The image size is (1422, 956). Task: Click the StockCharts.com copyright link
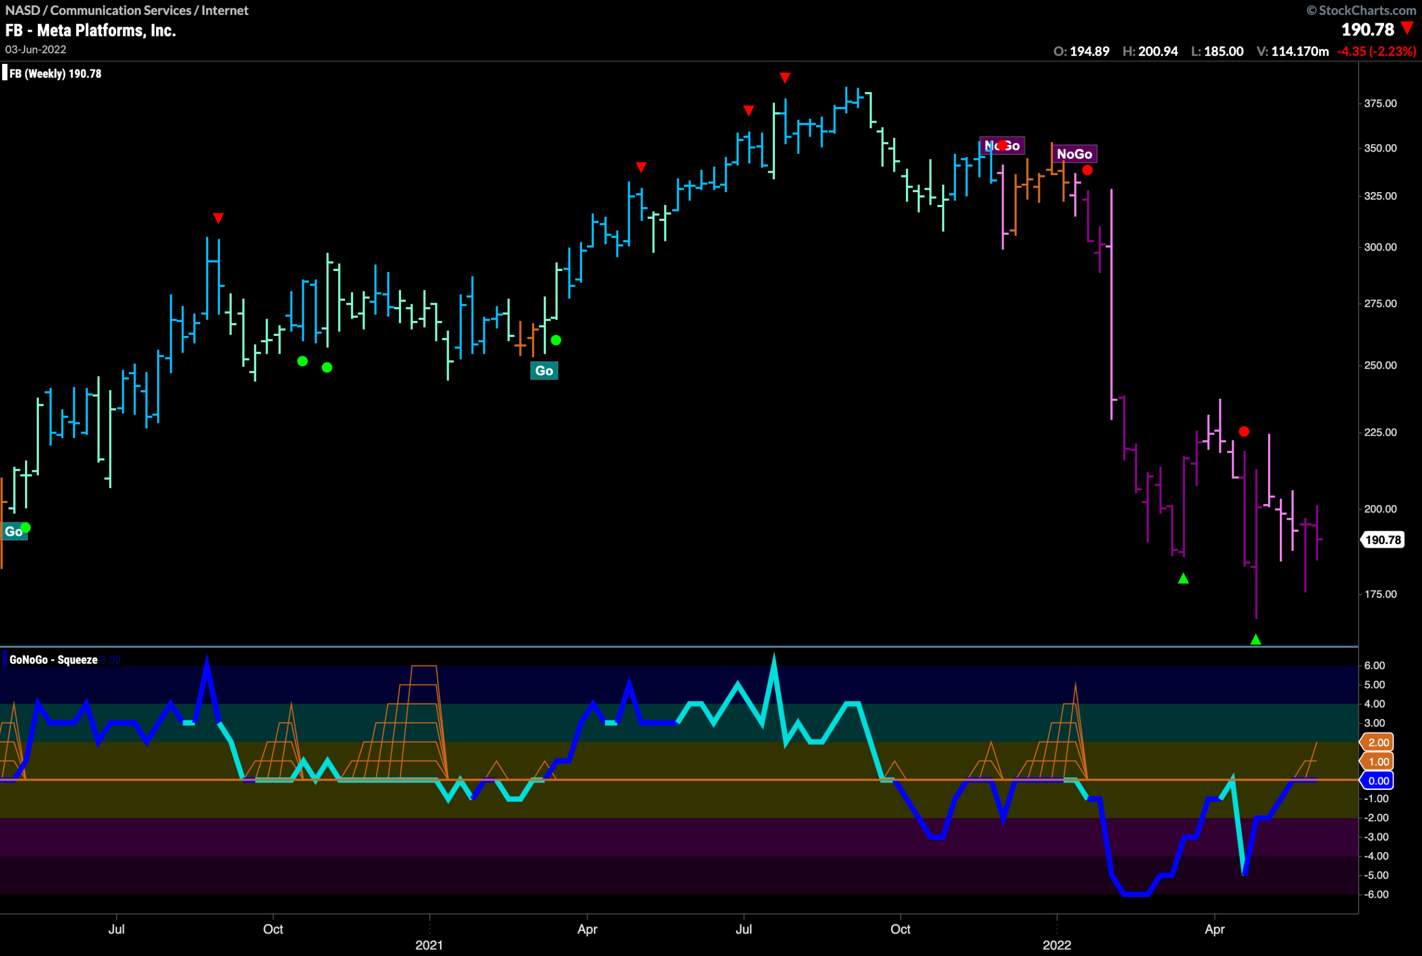coord(1361,11)
